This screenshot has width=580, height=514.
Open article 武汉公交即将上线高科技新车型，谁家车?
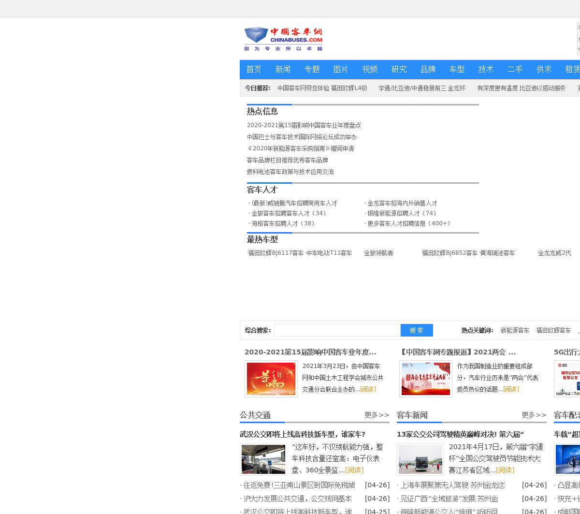pyautogui.click(x=303, y=434)
